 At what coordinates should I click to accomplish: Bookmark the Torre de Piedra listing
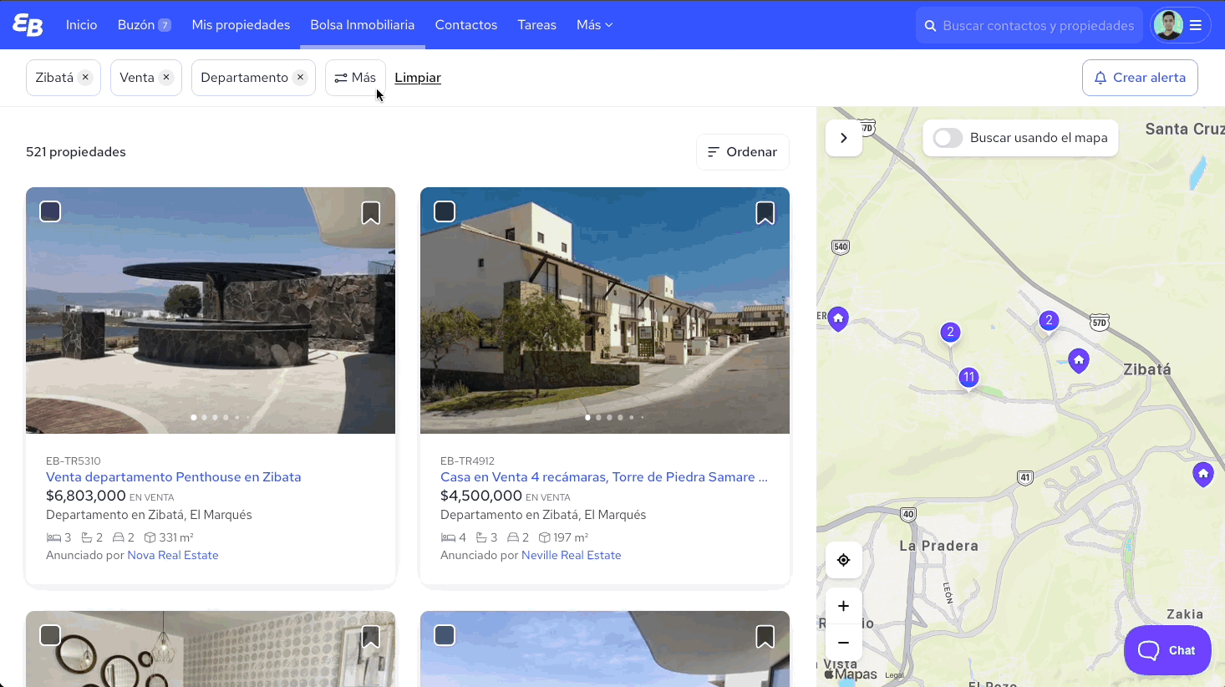click(765, 213)
